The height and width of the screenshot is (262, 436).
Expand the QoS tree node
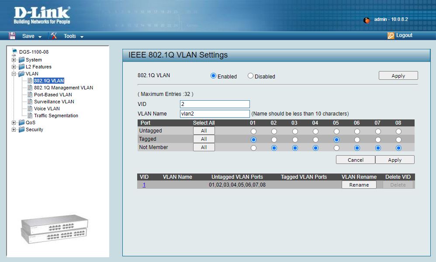point(14,122)
